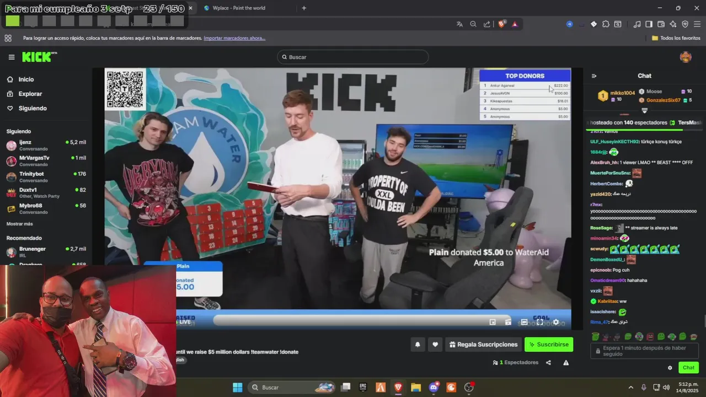This screenshot has height=397, width=706.
Task: Click the share stream icon near Espectadores
Action: (x=548, y=363)
